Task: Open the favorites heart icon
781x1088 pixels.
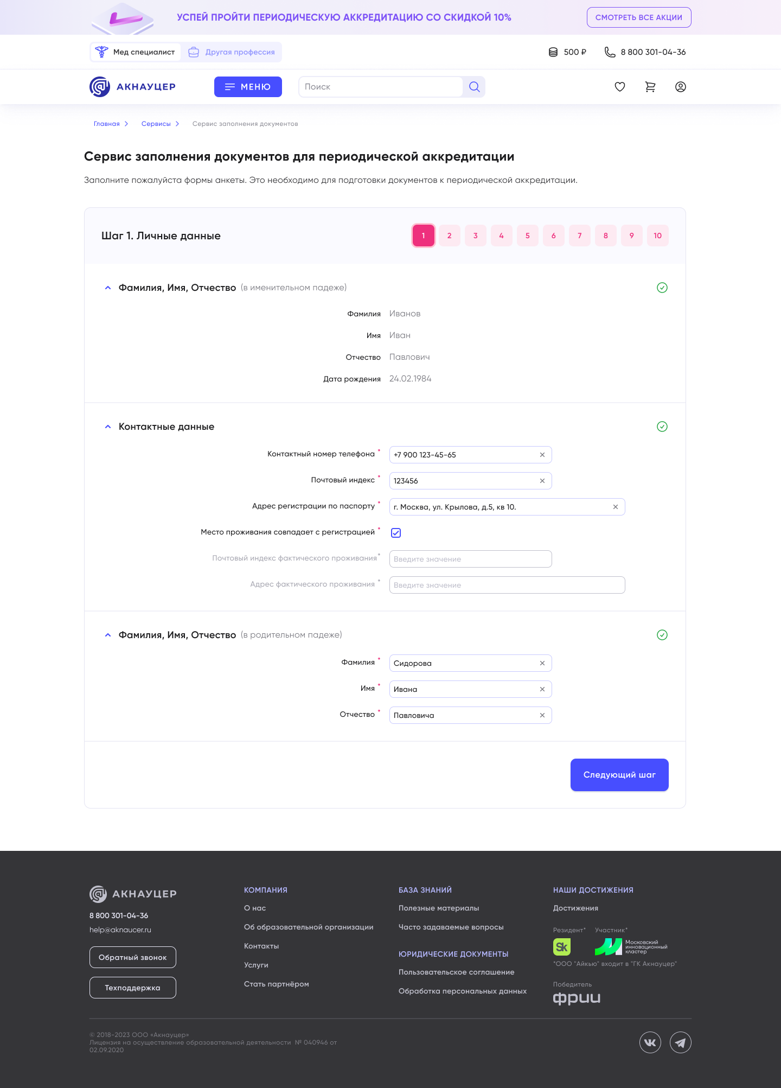Action: [x=619, y=87]
